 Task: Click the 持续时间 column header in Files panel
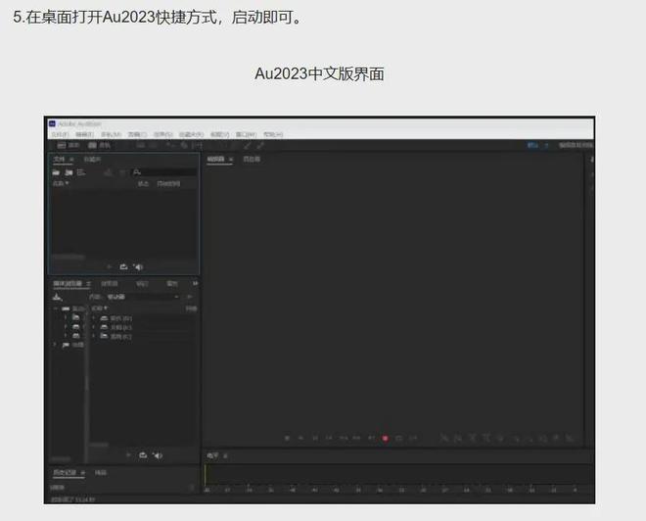168,184
